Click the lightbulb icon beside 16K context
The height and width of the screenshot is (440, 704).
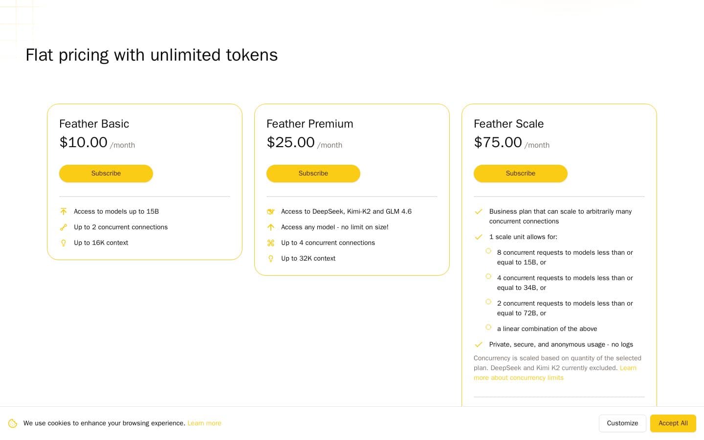(64, 243)
